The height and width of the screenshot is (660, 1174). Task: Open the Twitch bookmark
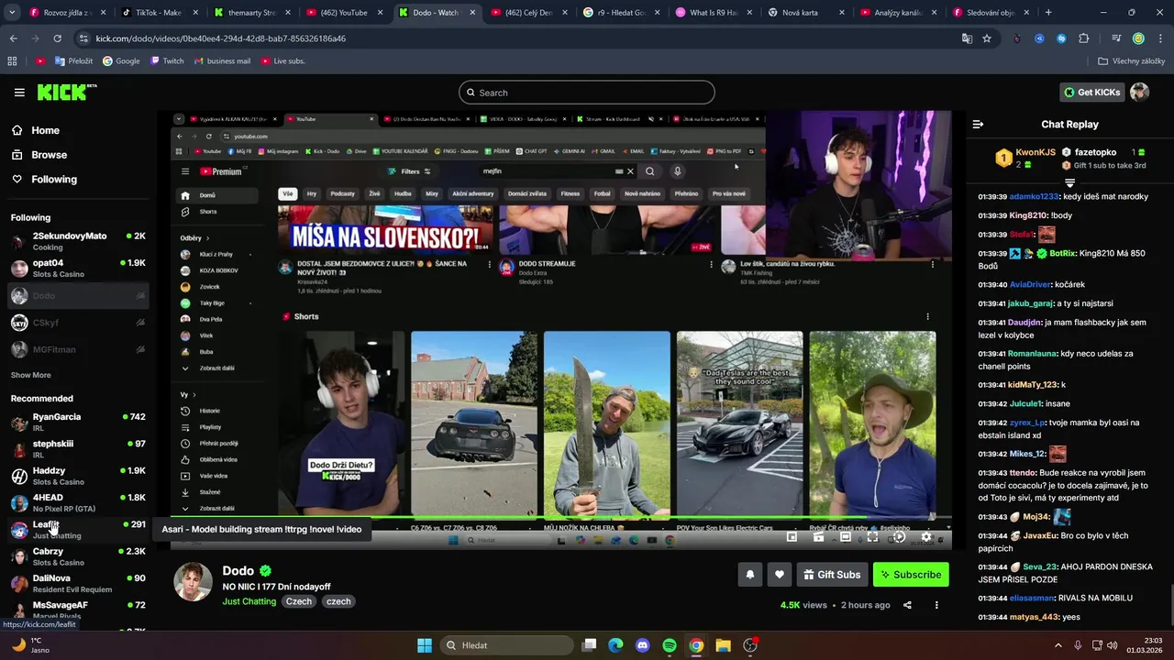[167, 61]
